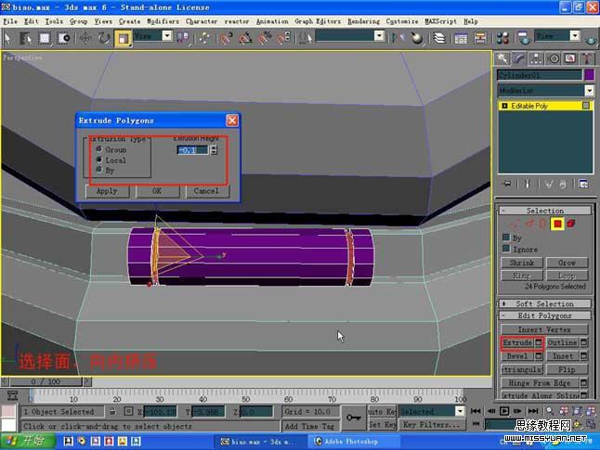This screenshot has height=450, width=600.
Task: Collapse the Selection rollout header
Action: tap(545, 211)
